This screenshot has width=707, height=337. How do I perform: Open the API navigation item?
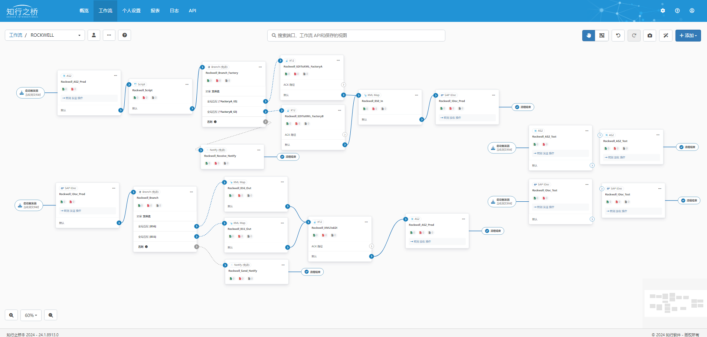coord(192,11)
